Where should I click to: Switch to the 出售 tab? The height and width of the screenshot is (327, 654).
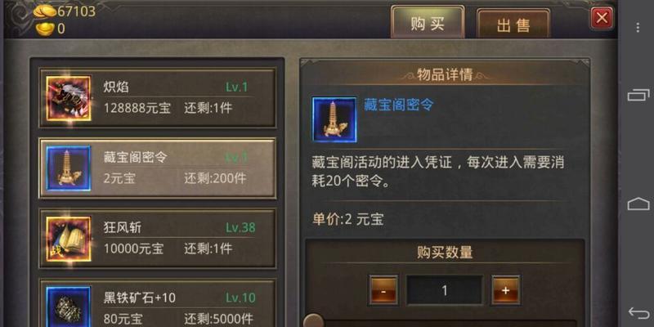coord(513,25)
